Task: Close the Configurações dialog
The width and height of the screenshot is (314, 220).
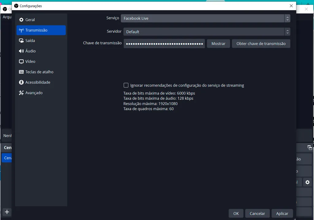Action: [291, 6]
